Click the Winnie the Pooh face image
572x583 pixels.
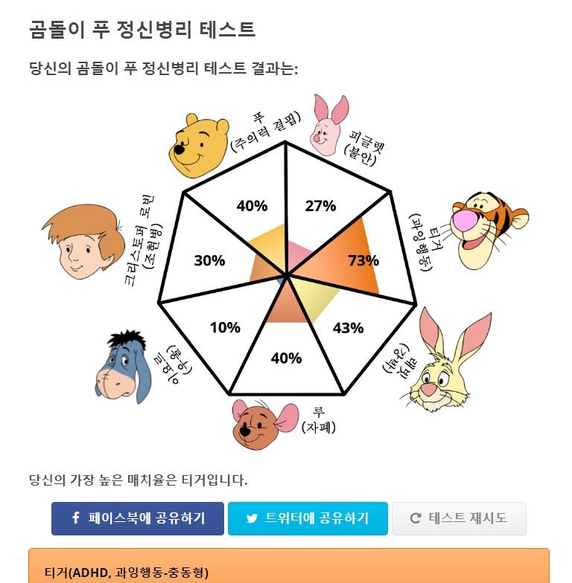click(x=200, y=146)
